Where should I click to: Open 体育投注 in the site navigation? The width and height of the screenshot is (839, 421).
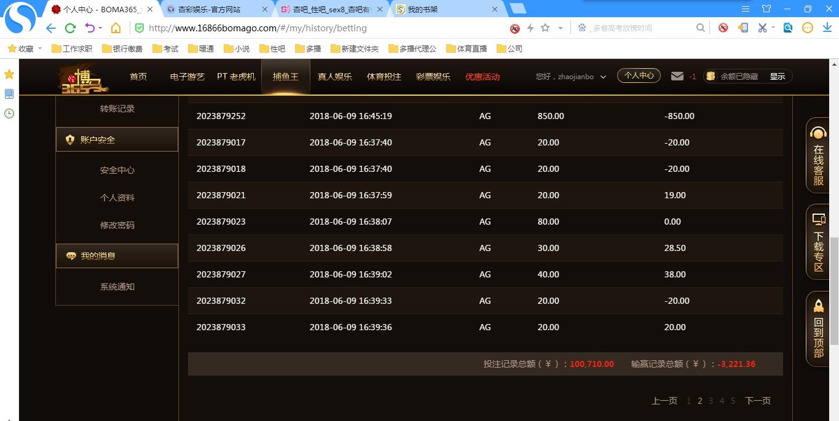point(384,77)
